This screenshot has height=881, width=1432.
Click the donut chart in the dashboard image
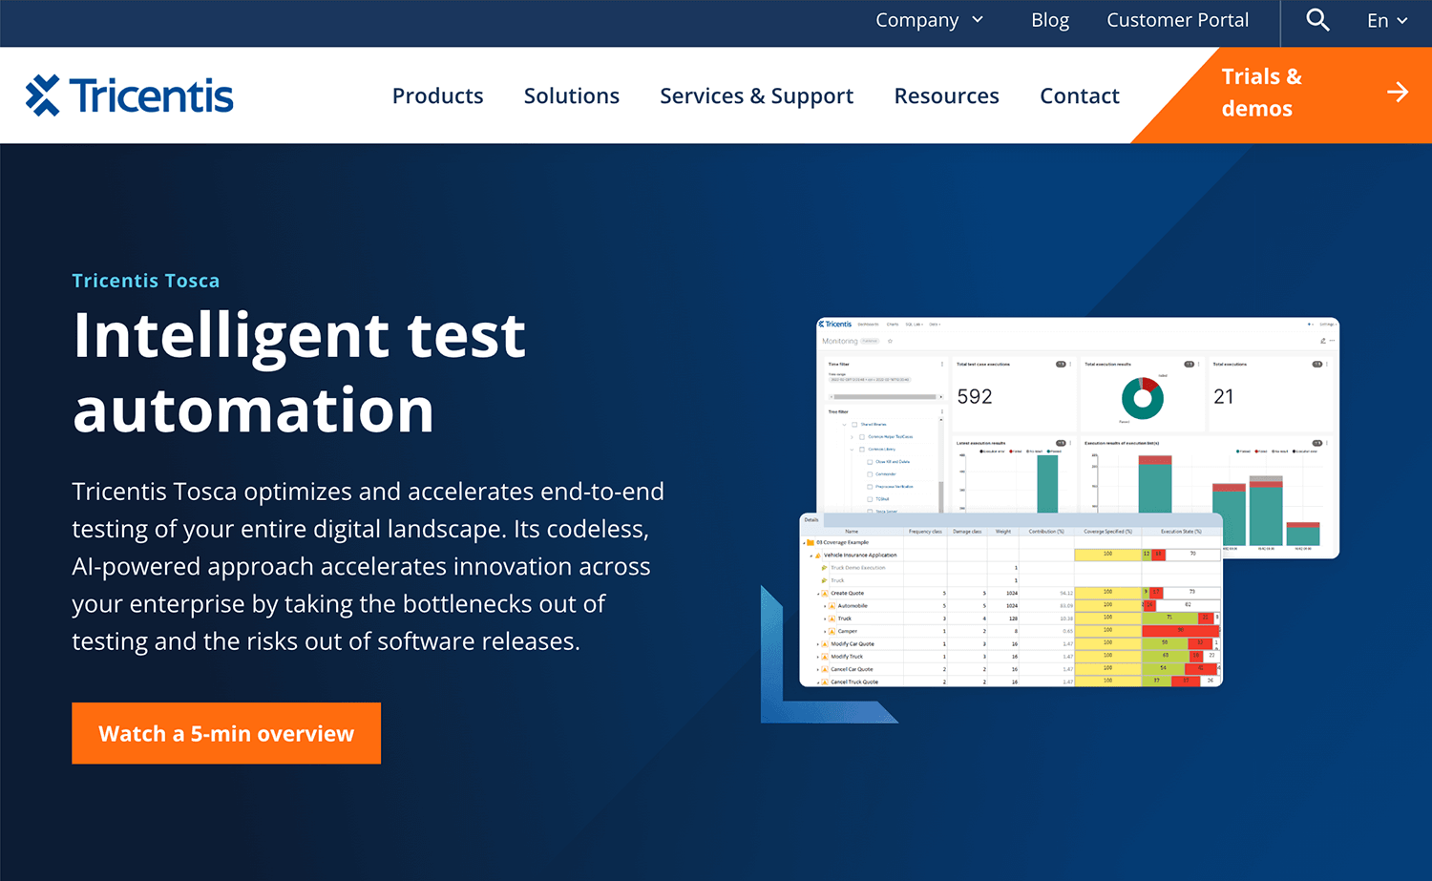pos(1143,398)
